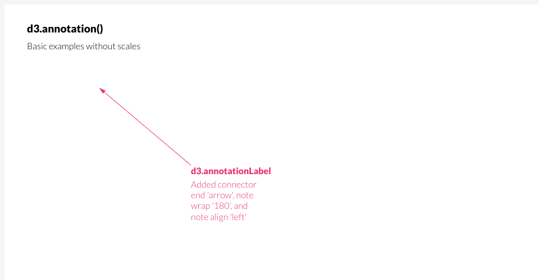Click the 'Added connector' note line
This screenshot has width=539, height=280.
223,185
